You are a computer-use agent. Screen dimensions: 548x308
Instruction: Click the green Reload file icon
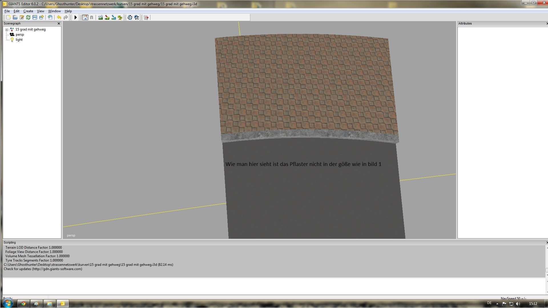(x=28, y=17)
